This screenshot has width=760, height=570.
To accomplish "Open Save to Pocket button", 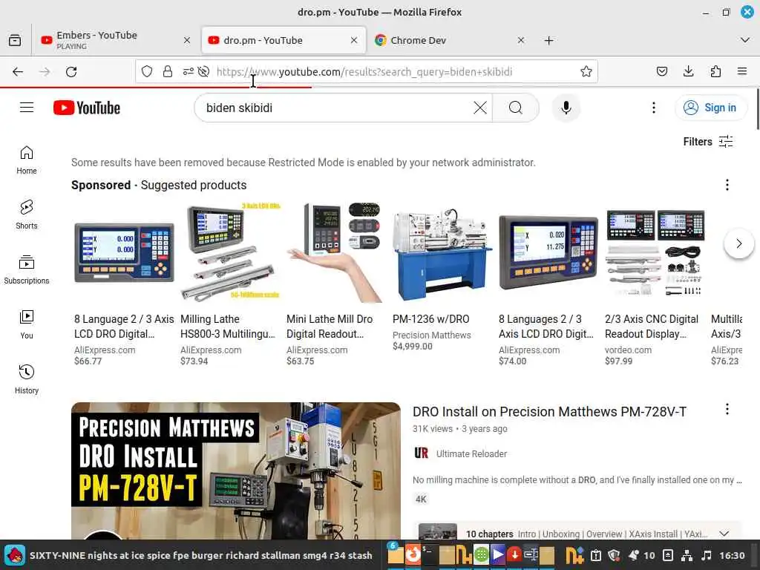I will [661, 72].
